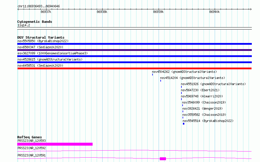Click the small blue nsv4504262 variant tick
The image size is (260, 162).
pyautogui.click(x=152, y=75)
